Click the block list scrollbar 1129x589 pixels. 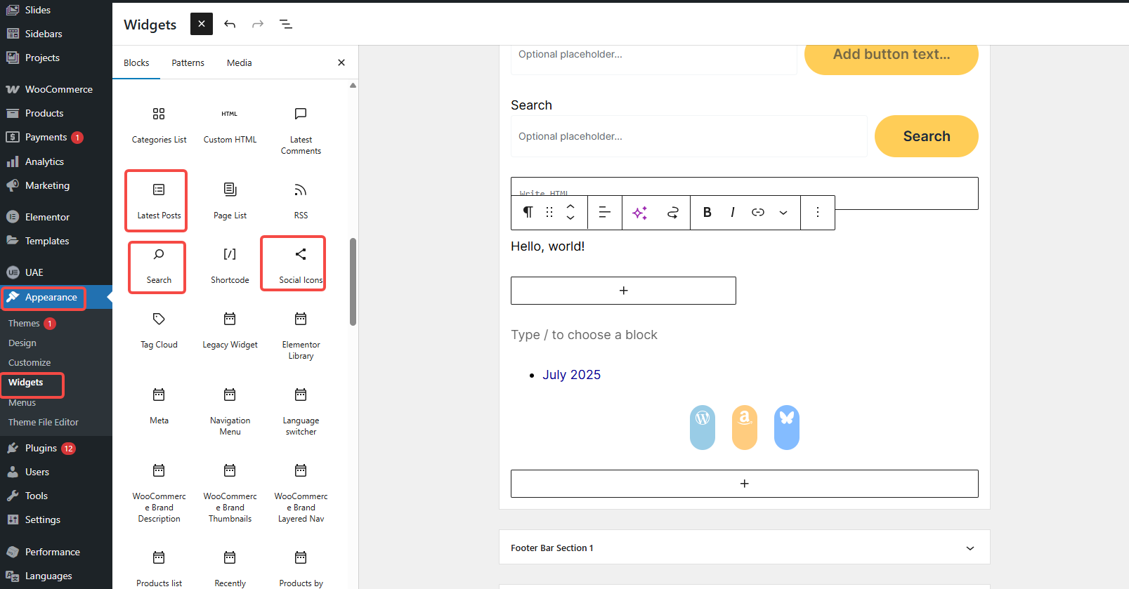point(353,281)
